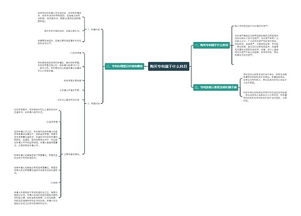The width and height of the screenshot is (301, 216).
Task: Select the 1、申请阶段 sub-node
Action: click(x=93, y=29)
